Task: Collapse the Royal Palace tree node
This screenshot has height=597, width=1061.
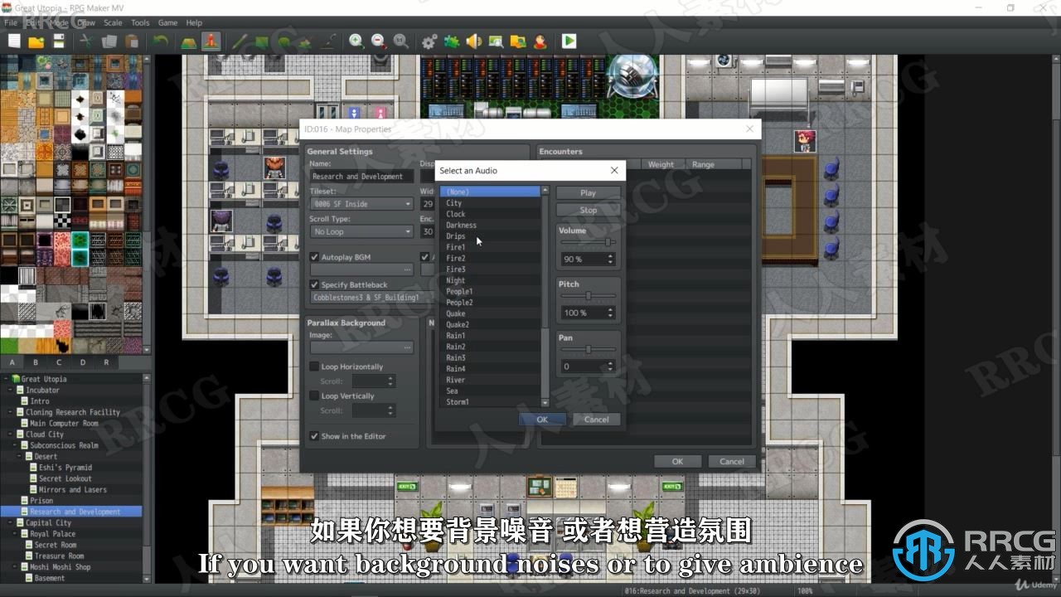Action: (x=17, y=534)
